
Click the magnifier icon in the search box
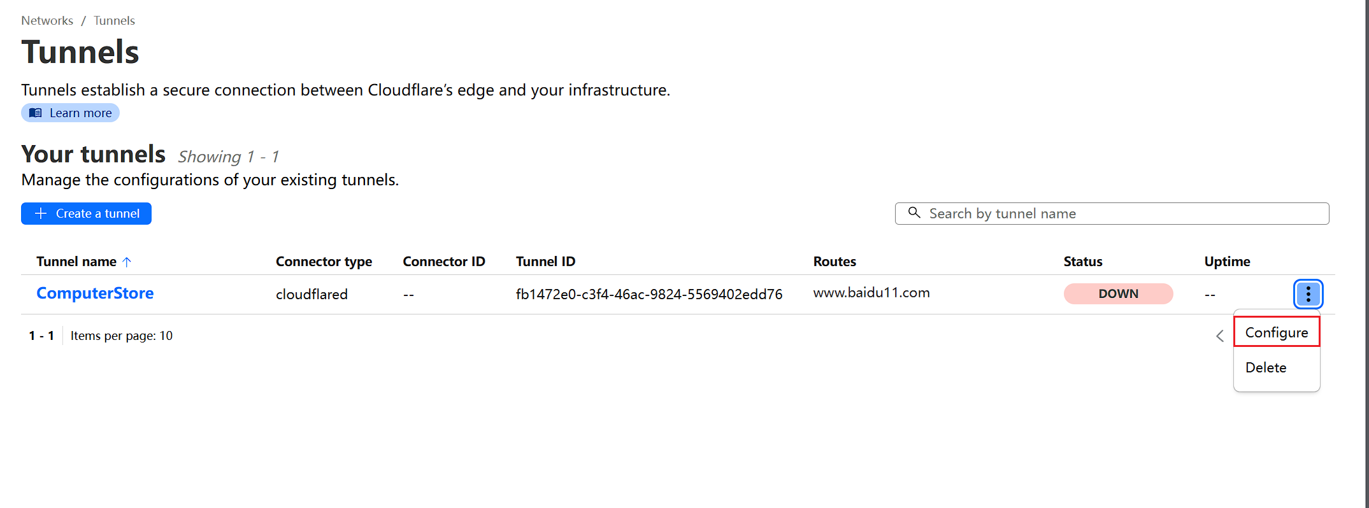click(x=914, y=213)
